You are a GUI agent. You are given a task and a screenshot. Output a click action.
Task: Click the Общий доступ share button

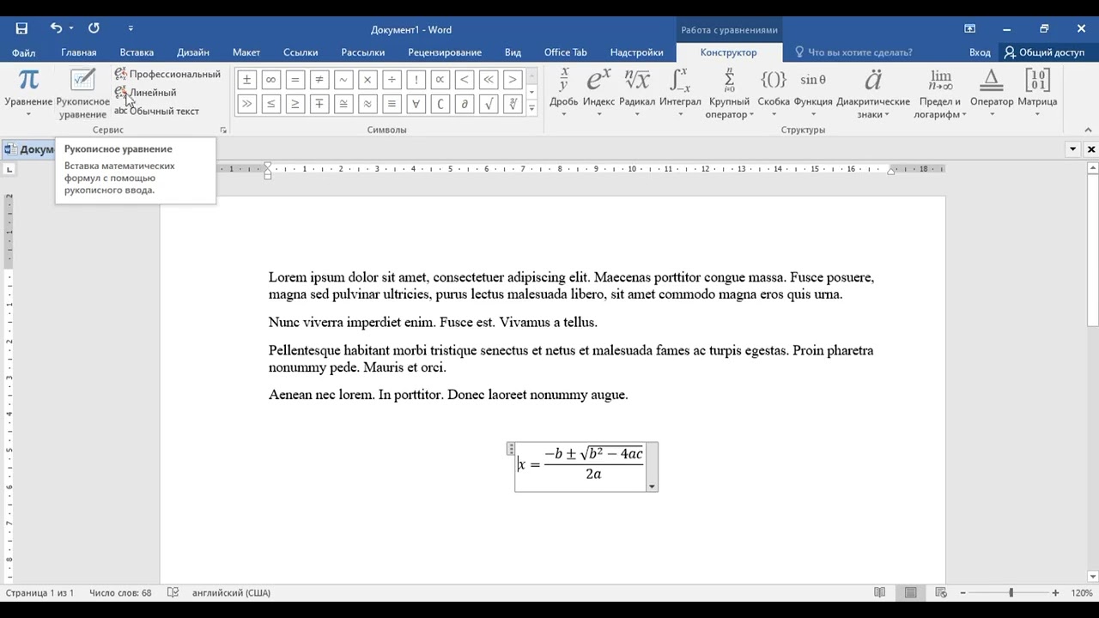tap(1044, 52)
